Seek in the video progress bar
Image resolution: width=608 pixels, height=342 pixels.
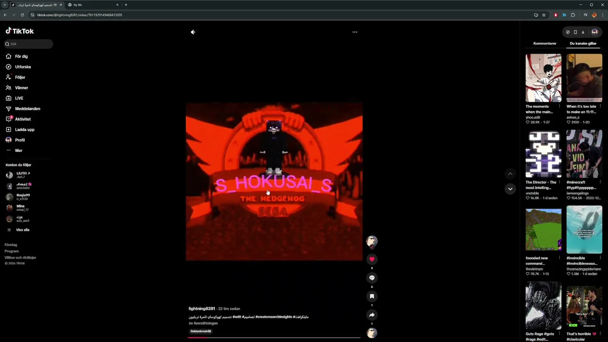coord(274,337)
